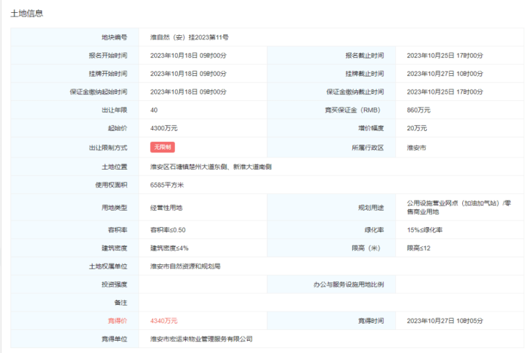Select the 使用权面积 value 6585平方米
The height and width of the screenshot is (353, 531).
(x=167, y=185)
